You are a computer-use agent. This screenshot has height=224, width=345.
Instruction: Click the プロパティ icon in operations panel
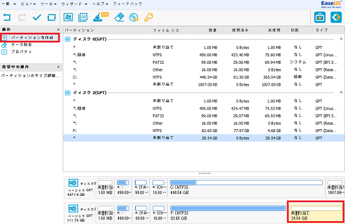(4, 52)
